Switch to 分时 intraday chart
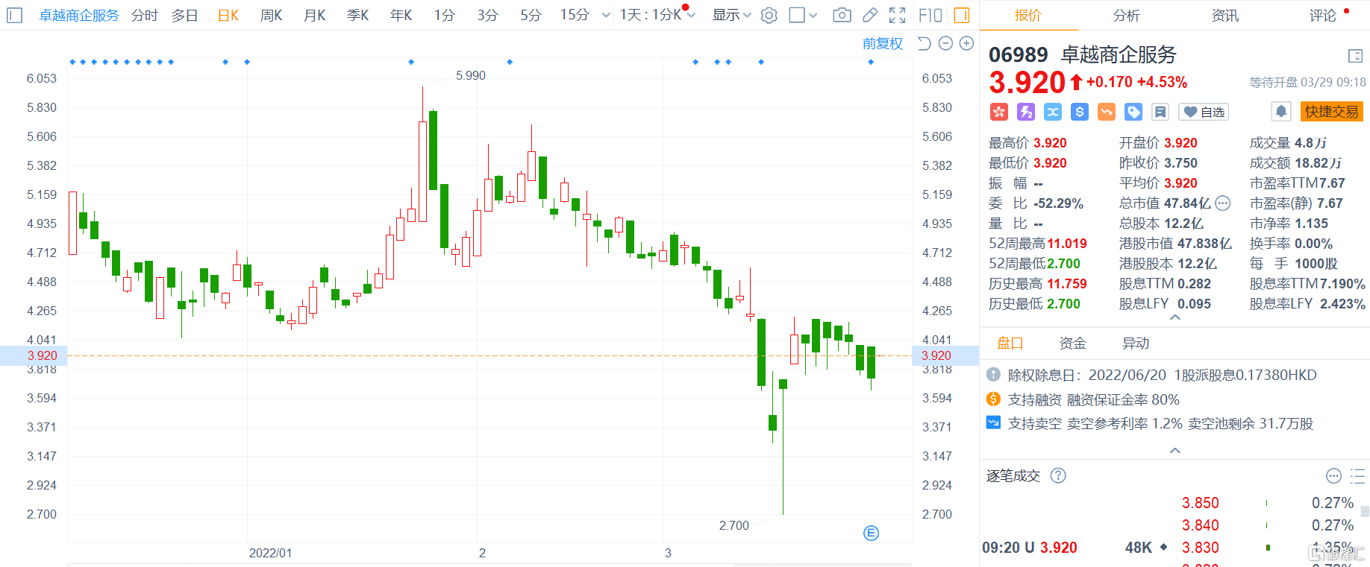1370x567 pixels. 144,15
